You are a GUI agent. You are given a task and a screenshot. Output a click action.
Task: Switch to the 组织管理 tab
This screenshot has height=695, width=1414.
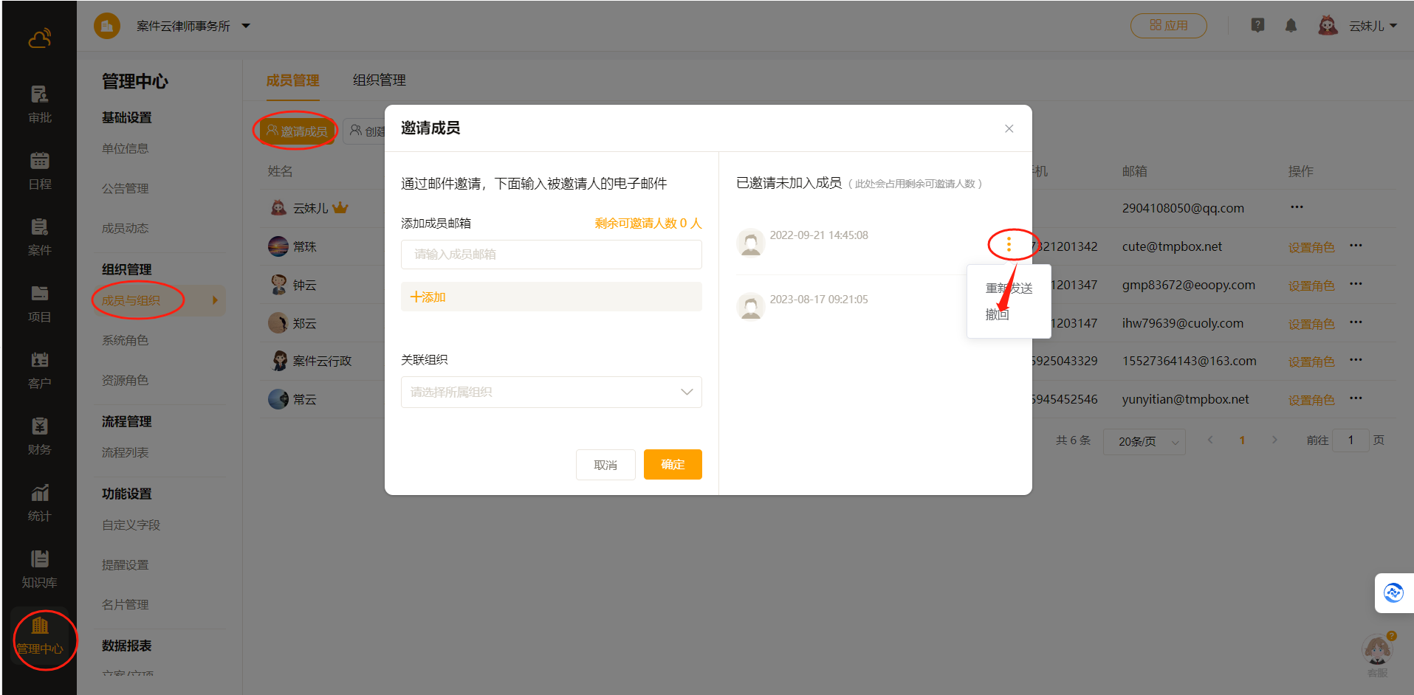tap(379, 80)
